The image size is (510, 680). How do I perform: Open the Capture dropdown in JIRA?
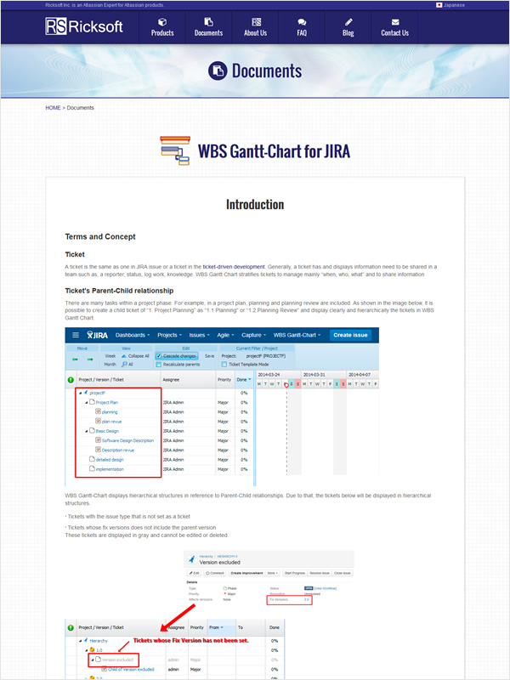click(253, 335)
